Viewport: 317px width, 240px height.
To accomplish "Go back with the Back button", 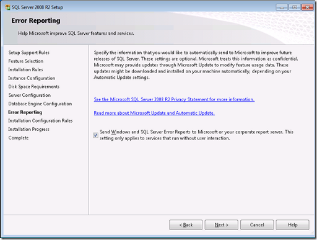I will coord(186,224).
